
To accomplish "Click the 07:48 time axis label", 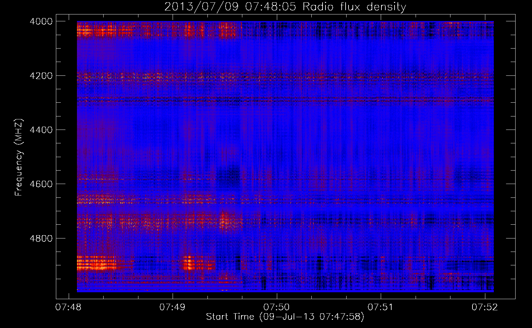I will (68, 307).
